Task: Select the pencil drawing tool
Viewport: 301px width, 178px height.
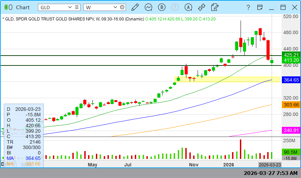Action: pyautogui.click(x=135, y=7)
